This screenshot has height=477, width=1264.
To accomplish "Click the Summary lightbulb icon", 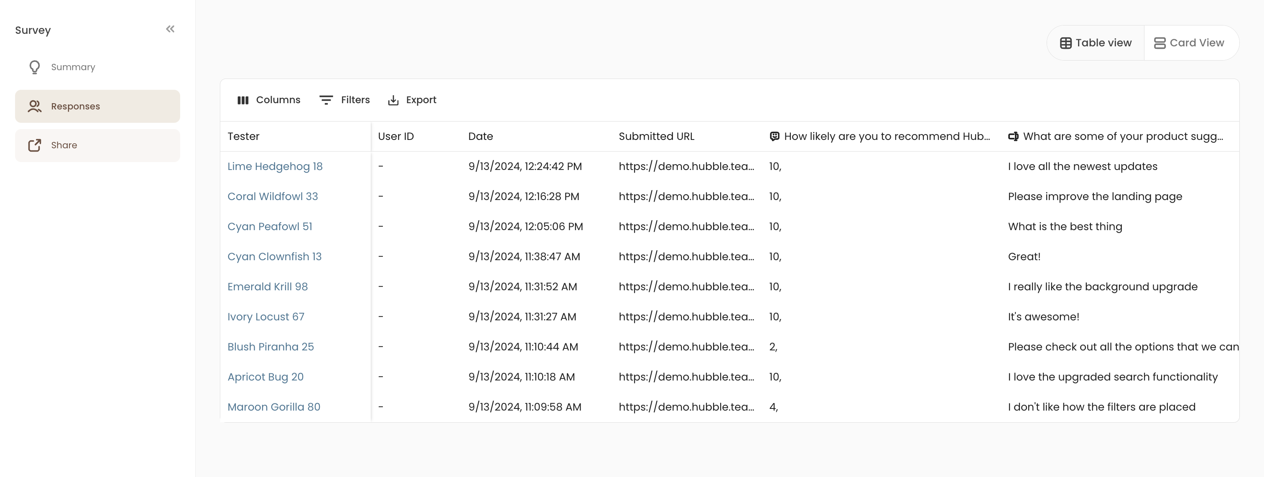I will point(34,67).
